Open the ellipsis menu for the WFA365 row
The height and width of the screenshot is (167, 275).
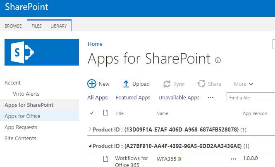tap(233, 159)
